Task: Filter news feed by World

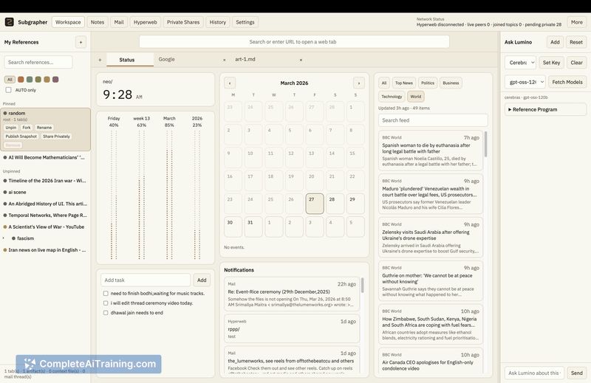Action: click(416, 97)
